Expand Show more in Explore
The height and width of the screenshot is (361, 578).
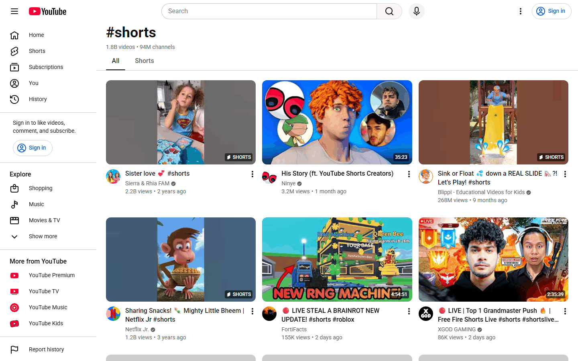(48, 236)
